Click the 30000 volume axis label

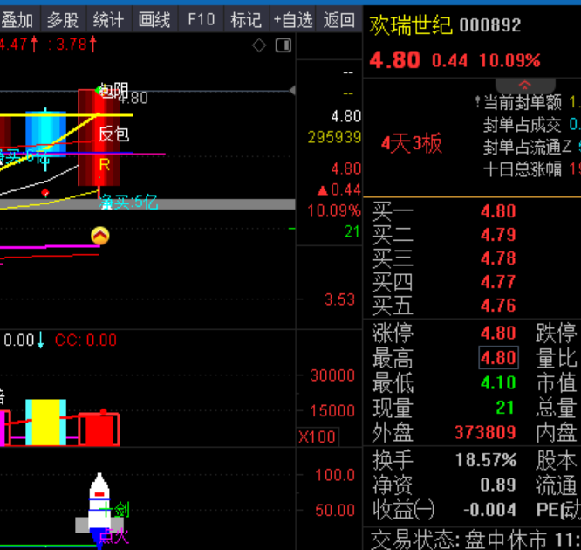click(x=332, y=375)
